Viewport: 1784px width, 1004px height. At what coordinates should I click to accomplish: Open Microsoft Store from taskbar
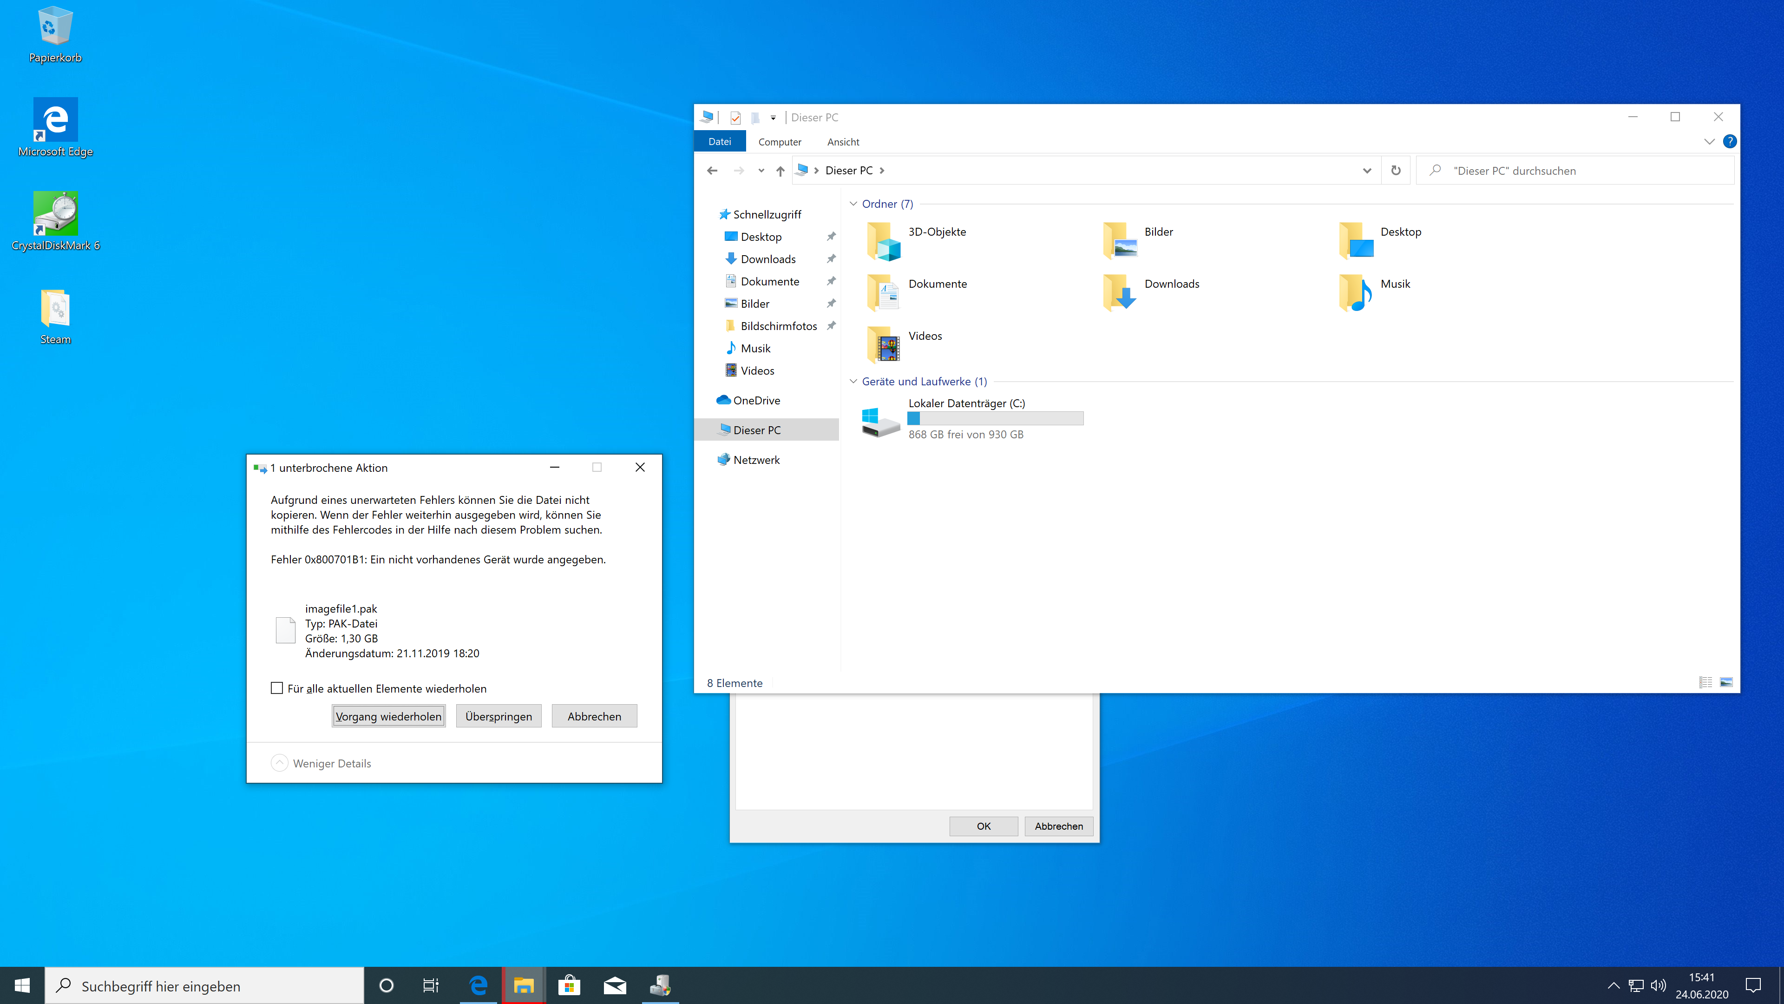click(569, 985)
